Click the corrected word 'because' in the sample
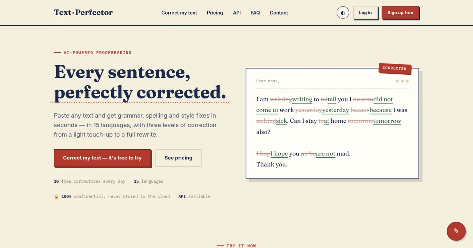Viewport: 473px width, 248px height. (381, 110)
